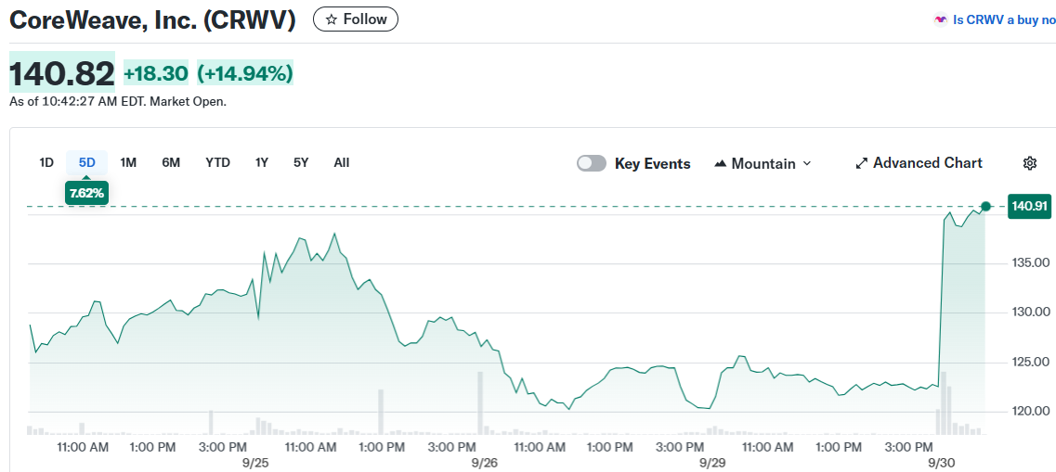Click the current price marker dot on chart
The width and height of the screenshot is (1056, 472).
point(986,207)
